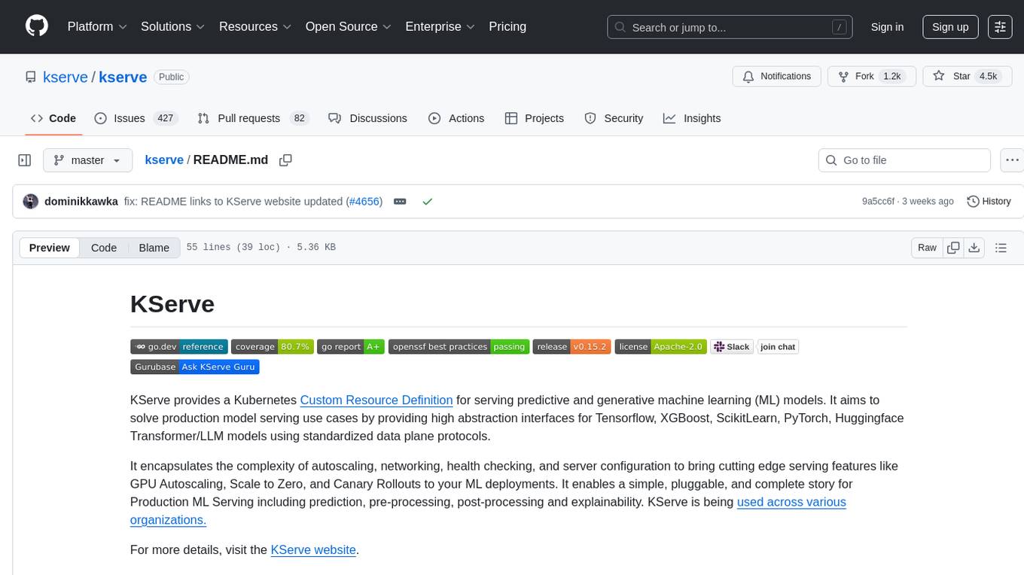Switch file view to Code
The height and width of the screenshot is (575, 1024).
(x=104, y=248)
